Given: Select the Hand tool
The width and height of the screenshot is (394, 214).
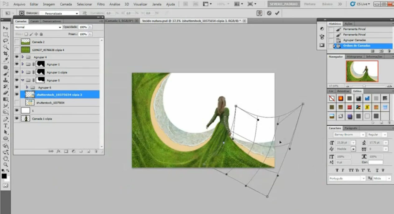Looking at the screenshot, I should point(5,159).
